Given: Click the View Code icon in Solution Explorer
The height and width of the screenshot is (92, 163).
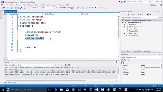Looking at the screenshot, I should pyautogui.click(x=144, y=15).
